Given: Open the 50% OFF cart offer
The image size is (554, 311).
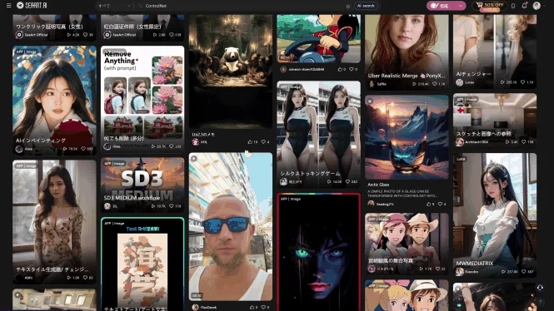Looking at the screenshot, I should (489, 6).
